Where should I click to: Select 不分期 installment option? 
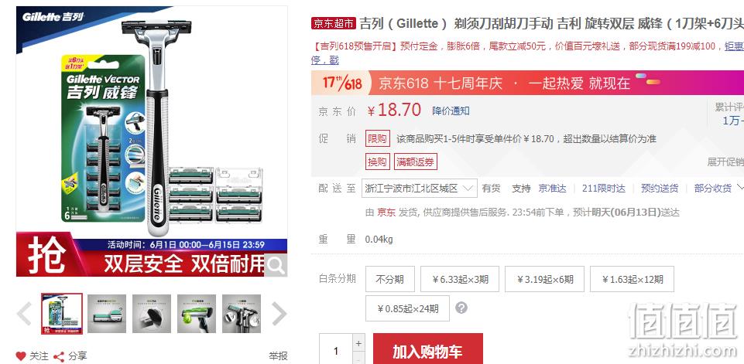pos(389,279)
